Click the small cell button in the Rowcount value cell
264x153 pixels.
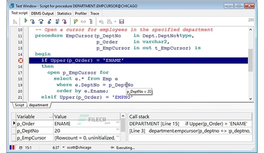coord(118,136)
